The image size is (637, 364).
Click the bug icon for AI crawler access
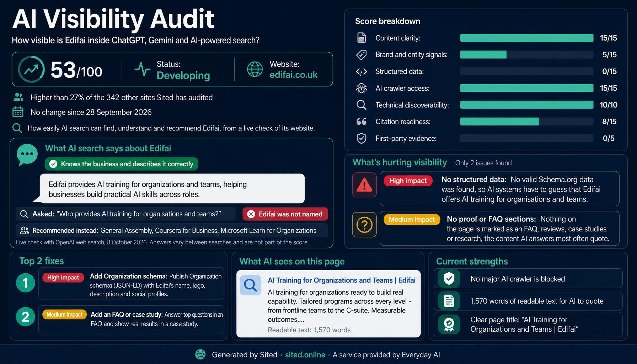[x=362, y=88]
